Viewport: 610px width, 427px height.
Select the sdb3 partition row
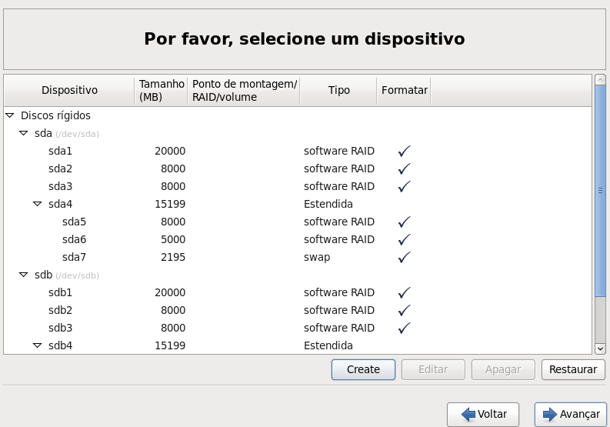(x=298, y=328)
